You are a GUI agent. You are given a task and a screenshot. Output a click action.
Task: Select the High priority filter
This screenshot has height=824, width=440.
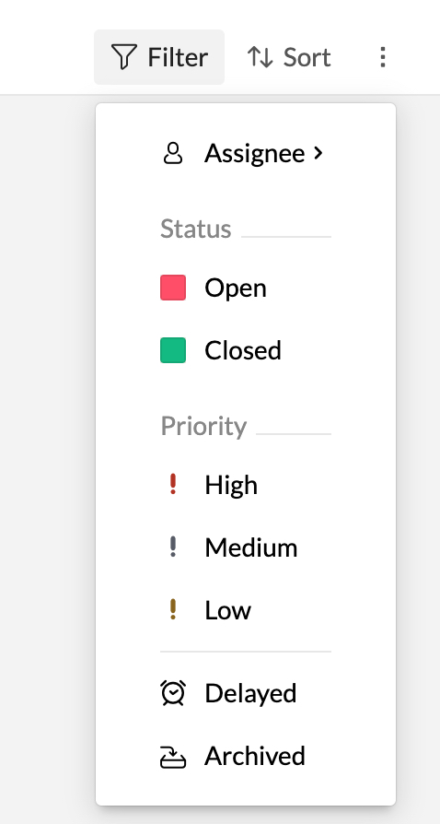click(x=245, y=485)
